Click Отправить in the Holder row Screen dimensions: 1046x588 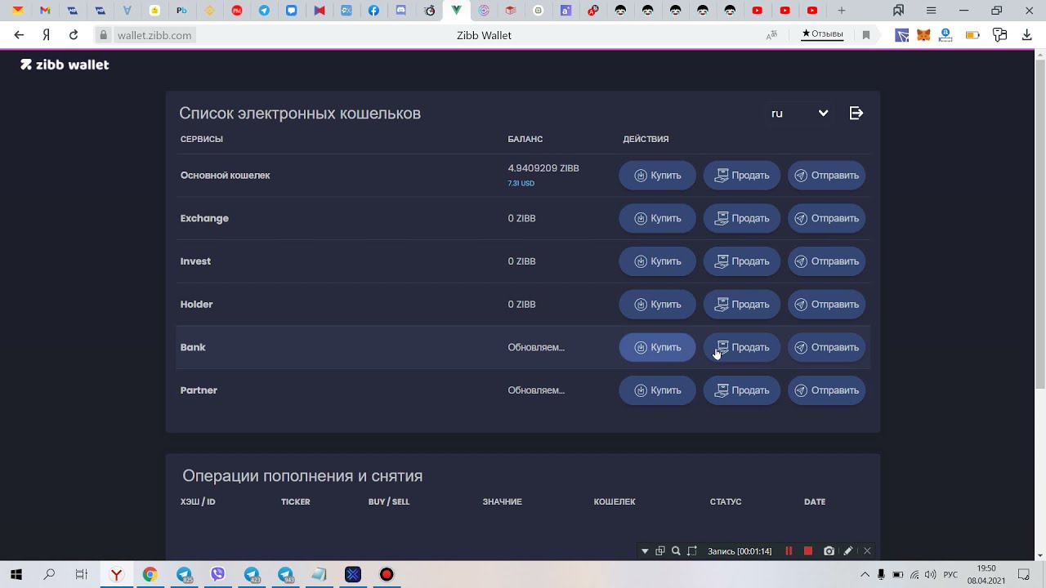(x=826, y=304)
